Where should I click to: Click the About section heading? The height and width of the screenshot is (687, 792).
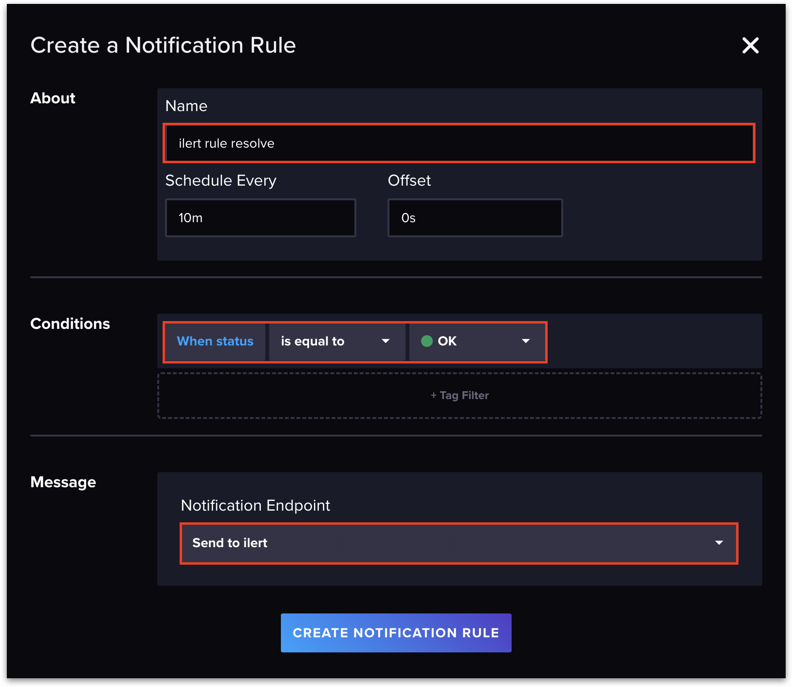(x=53, y=98)
